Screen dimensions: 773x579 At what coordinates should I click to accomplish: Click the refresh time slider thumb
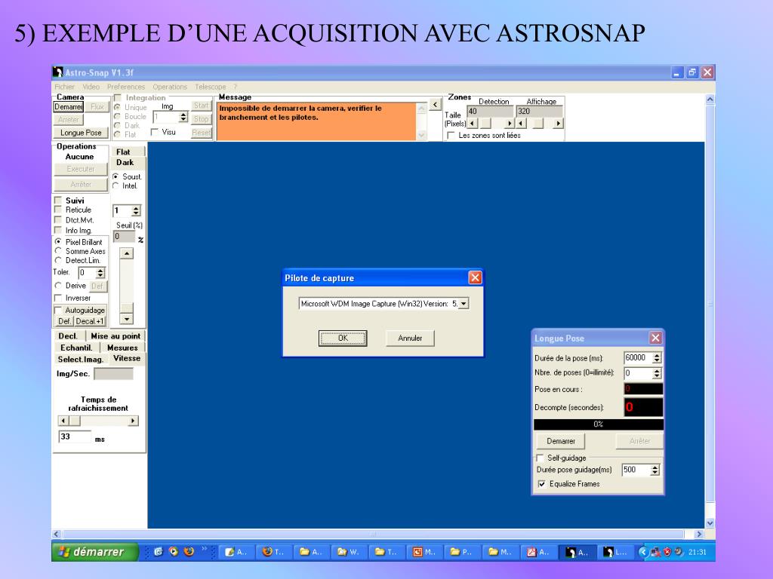[75, 421]
